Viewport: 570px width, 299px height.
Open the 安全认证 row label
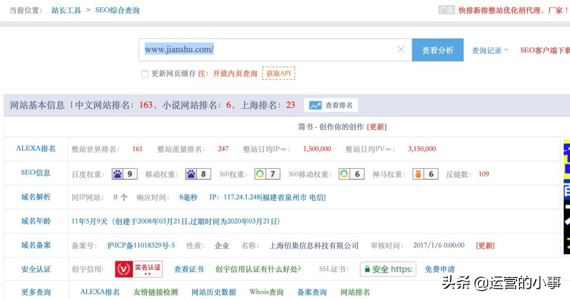point(36,269)
